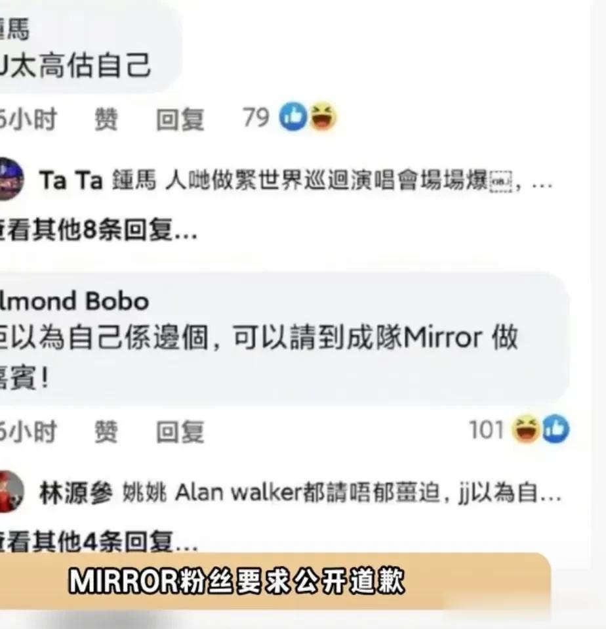
Task: Like the 太高估自己 comment with 赞
Action: pyautogui.click(x=106, y=119)
